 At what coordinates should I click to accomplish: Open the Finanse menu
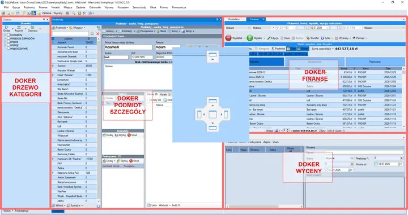(x=43, y=7)
